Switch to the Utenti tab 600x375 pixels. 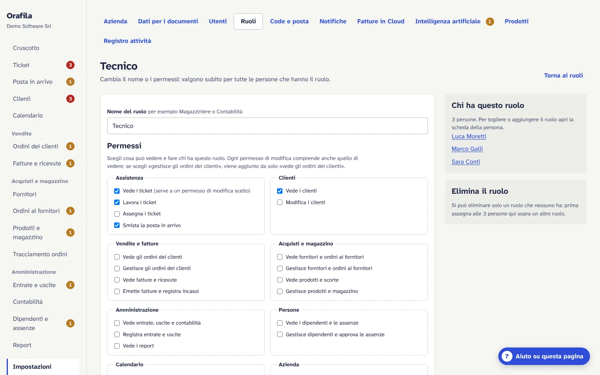(218, 21)
